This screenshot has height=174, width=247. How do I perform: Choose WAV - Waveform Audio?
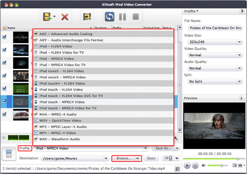click(x=103, y=139)
